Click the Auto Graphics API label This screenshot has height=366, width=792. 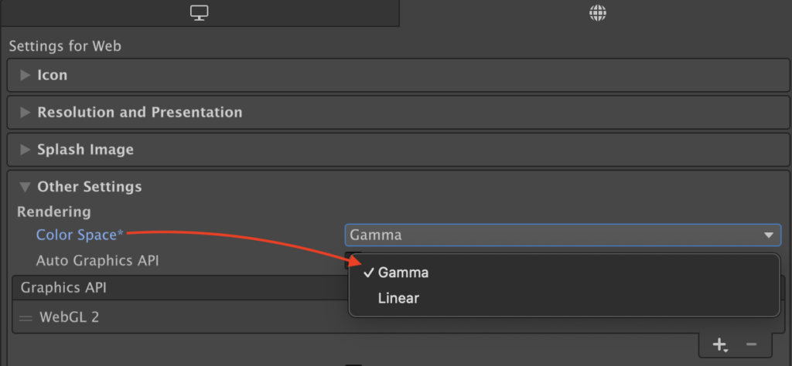(97, 261)
